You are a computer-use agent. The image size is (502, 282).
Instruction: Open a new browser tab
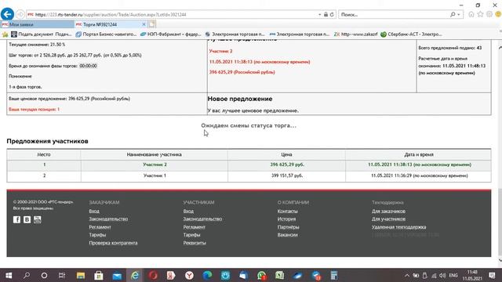click(152, 24)
